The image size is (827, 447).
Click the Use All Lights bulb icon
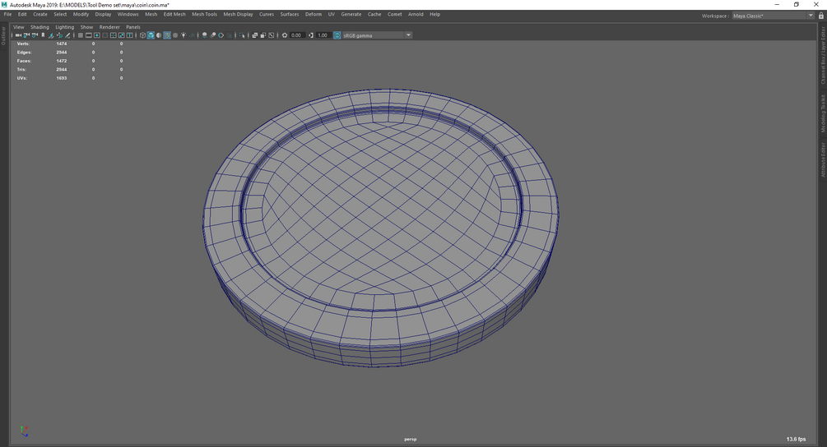184,35
